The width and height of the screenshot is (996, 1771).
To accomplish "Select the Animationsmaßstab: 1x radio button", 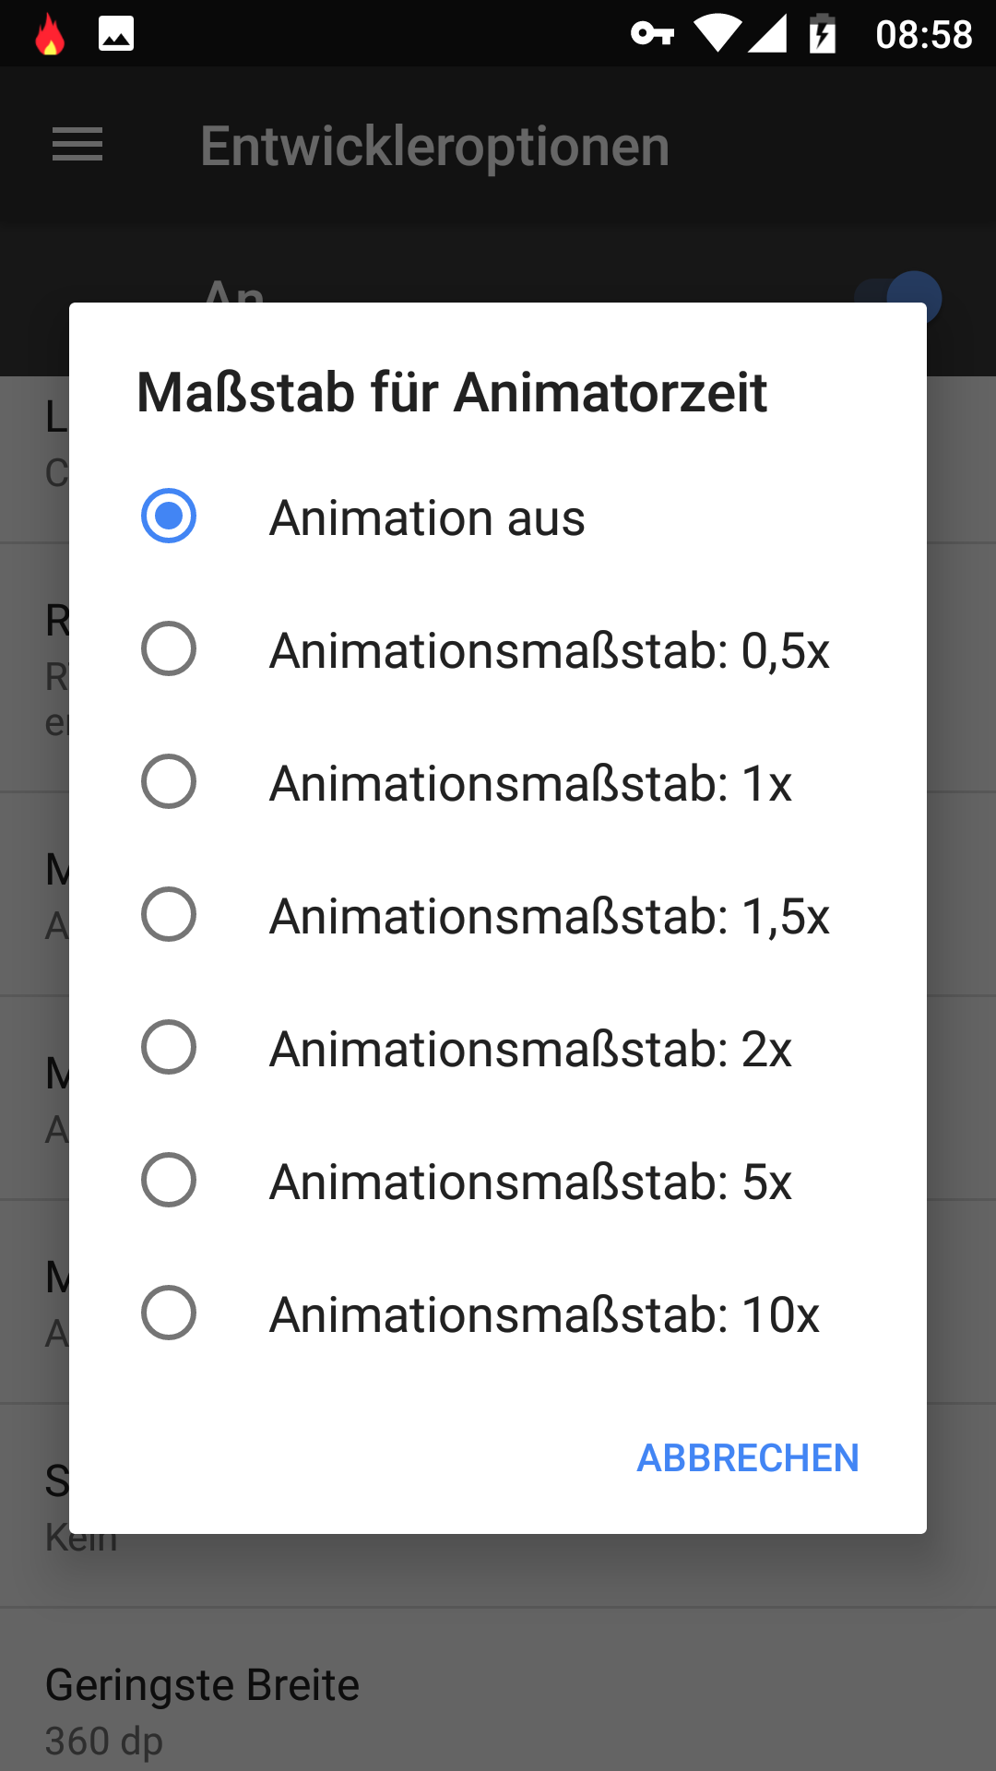I will click(169, 781).
